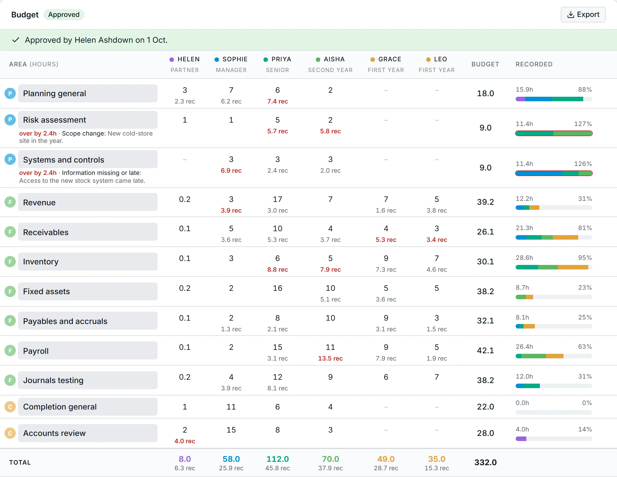Click Priya's red 7.4 rec in Planning general
This screenshot has width=617, height=477.
[278, 101]
